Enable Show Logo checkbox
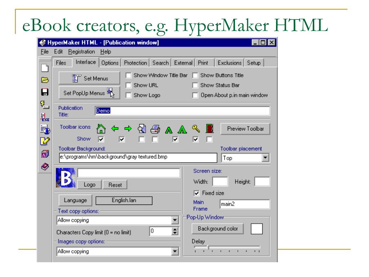This screenshot has width=369, height=277. pos(129,95)
